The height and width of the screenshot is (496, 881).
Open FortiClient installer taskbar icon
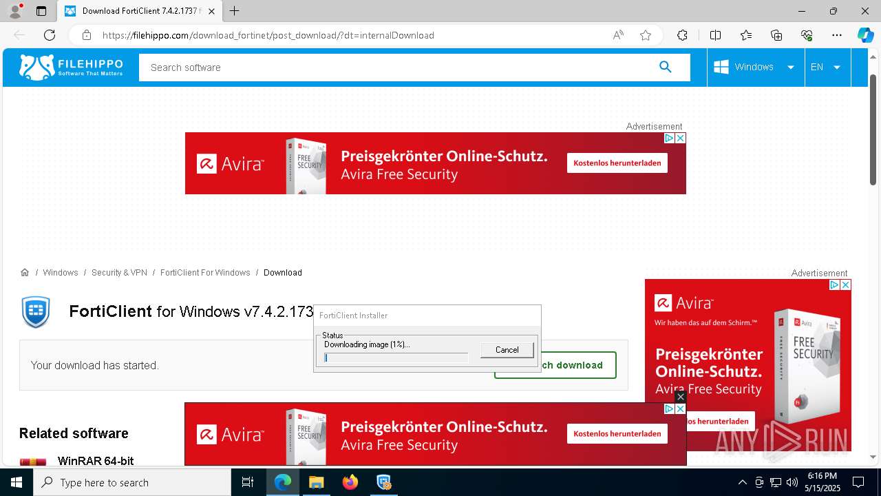[x=383, y=482]
